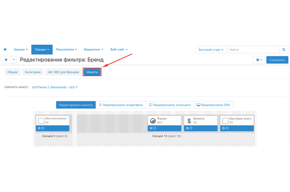This screenshot has height=192, width=290.
Task: Click the back arrow button
Action: click(x=6, y=60)
